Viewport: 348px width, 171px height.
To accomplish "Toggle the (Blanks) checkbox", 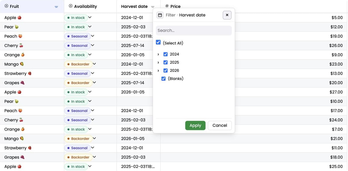I will (163, 79).
